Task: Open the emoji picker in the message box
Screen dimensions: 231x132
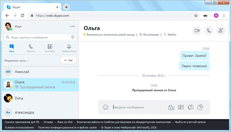Action: [x=105, y=107]
